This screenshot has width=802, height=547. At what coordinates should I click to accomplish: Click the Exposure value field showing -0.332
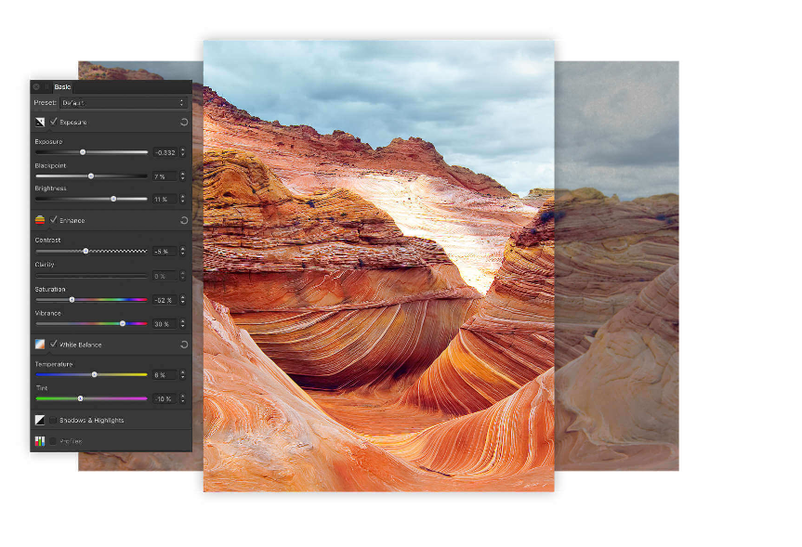pos(165,152)
